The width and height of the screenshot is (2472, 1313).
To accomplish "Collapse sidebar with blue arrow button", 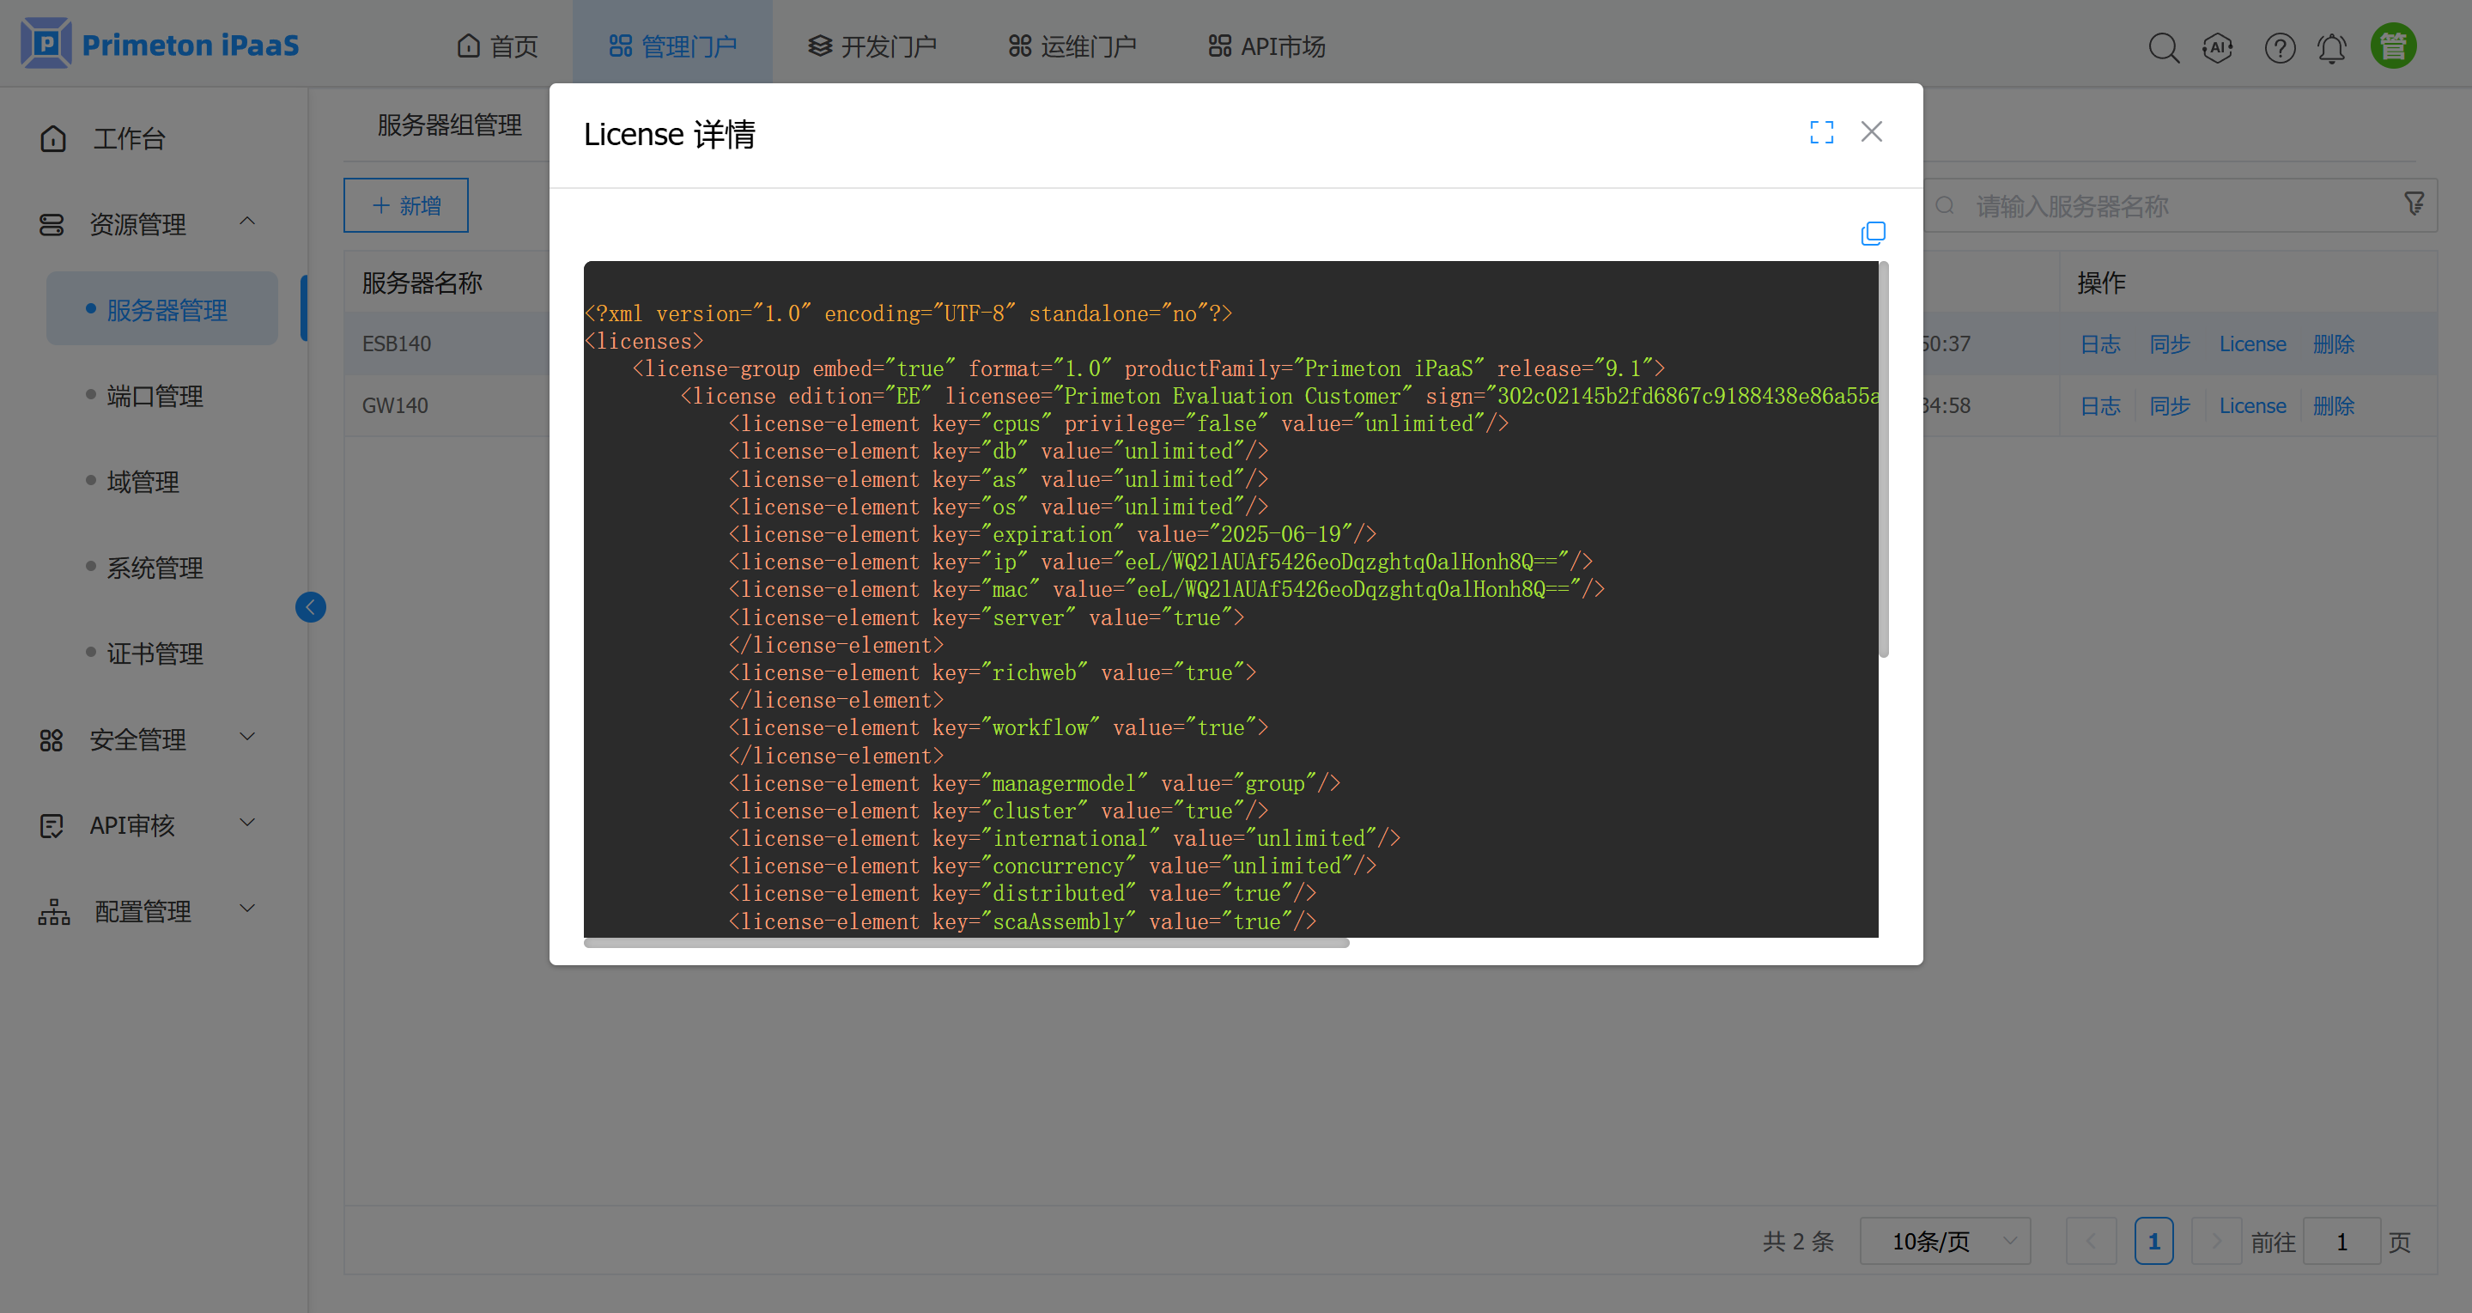I will point(310,606).
